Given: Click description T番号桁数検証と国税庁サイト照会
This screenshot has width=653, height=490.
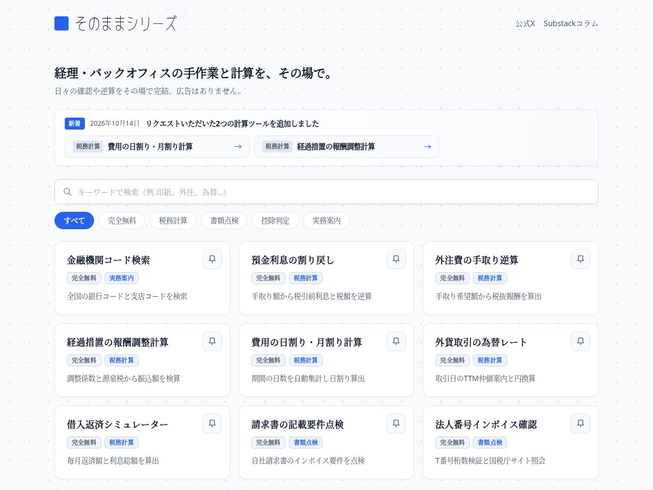Looking at the screenshot, I should click(x=490, y=461).
